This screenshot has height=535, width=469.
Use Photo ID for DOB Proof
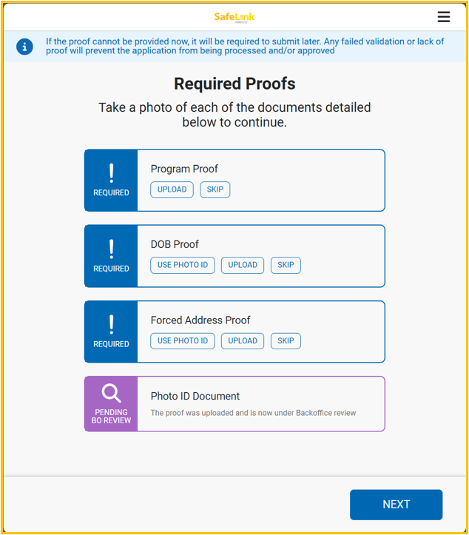[x=183, y=265]
